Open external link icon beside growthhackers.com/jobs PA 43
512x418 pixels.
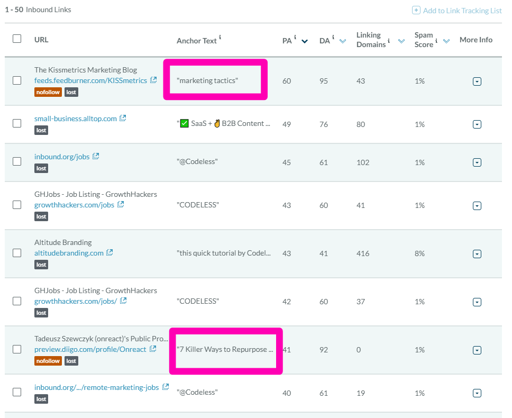[x=121, y=204]
